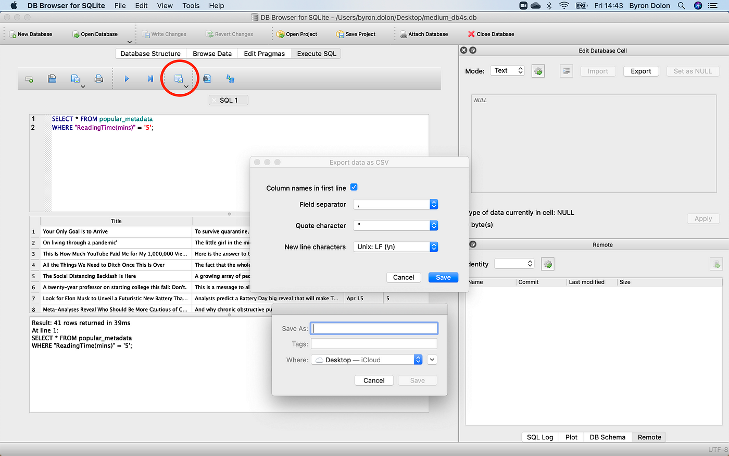Click Save in Export data as CSV
This screenshot has width=729, height=456.
[x=443, y=277]
